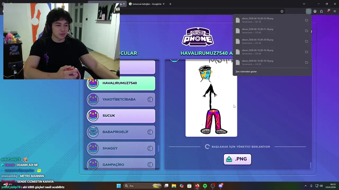Open File Explorer from the taskbar
Screen dimensions: 339x190
click(174, 186)
